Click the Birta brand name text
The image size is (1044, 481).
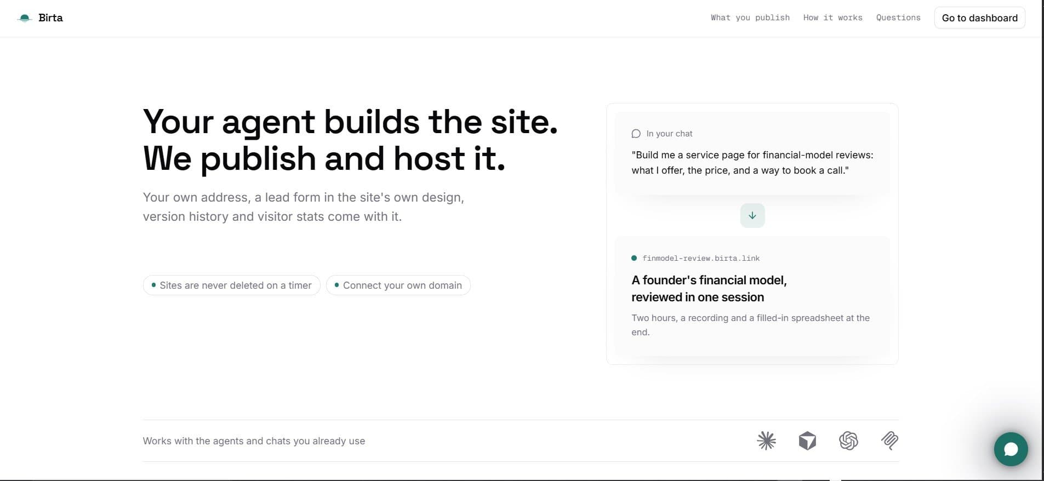(x=50, y=18)
